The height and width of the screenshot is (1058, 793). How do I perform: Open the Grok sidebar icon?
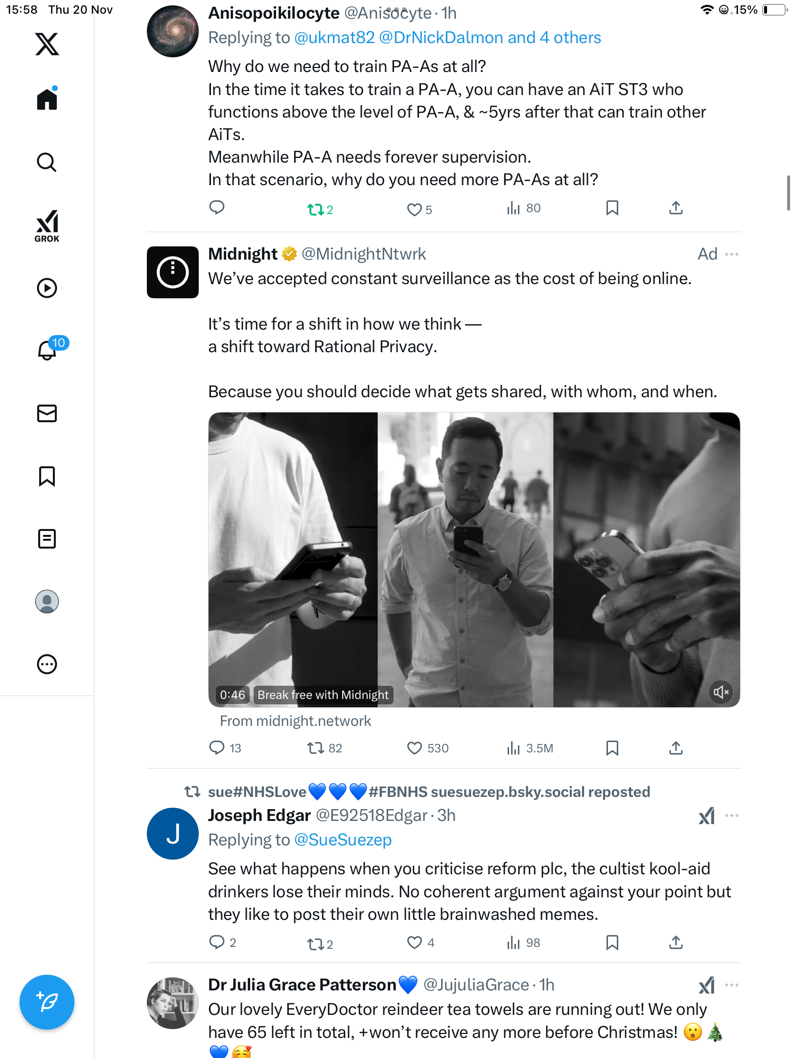pos(47,226)
